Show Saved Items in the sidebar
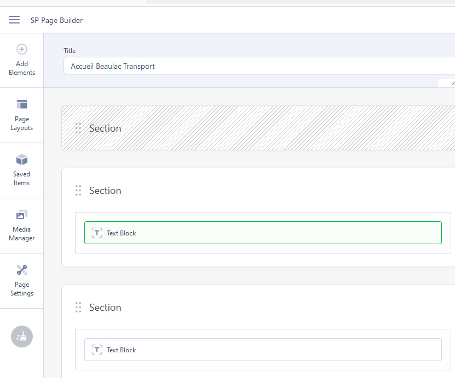Image resolution: width=455 pixels, height=378 pixels. [22, 170]
